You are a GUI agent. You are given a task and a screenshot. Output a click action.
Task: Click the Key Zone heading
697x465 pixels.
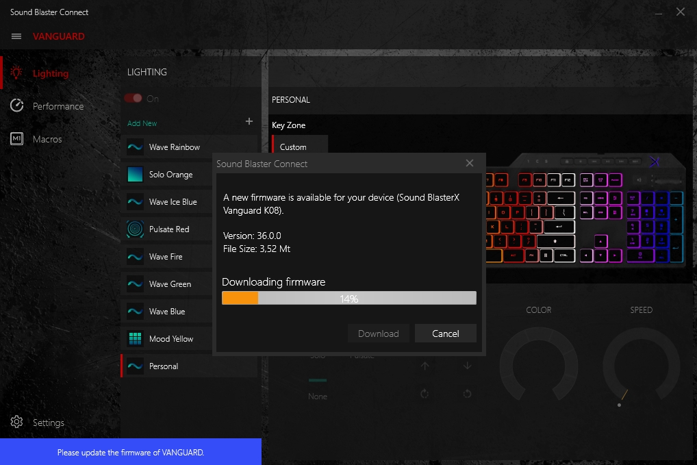point(288,125)
